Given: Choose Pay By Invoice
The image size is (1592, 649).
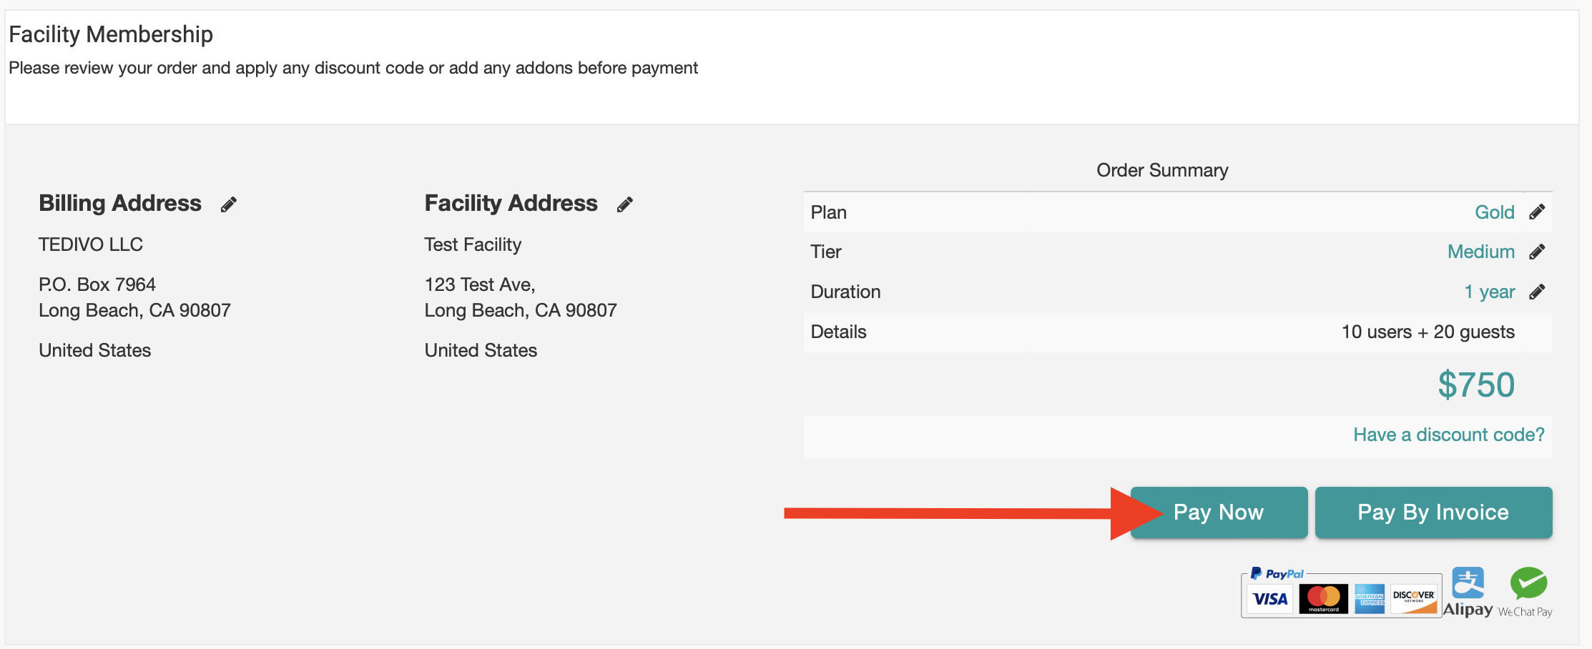Looking at the screenshot, I should [1433, 512].
